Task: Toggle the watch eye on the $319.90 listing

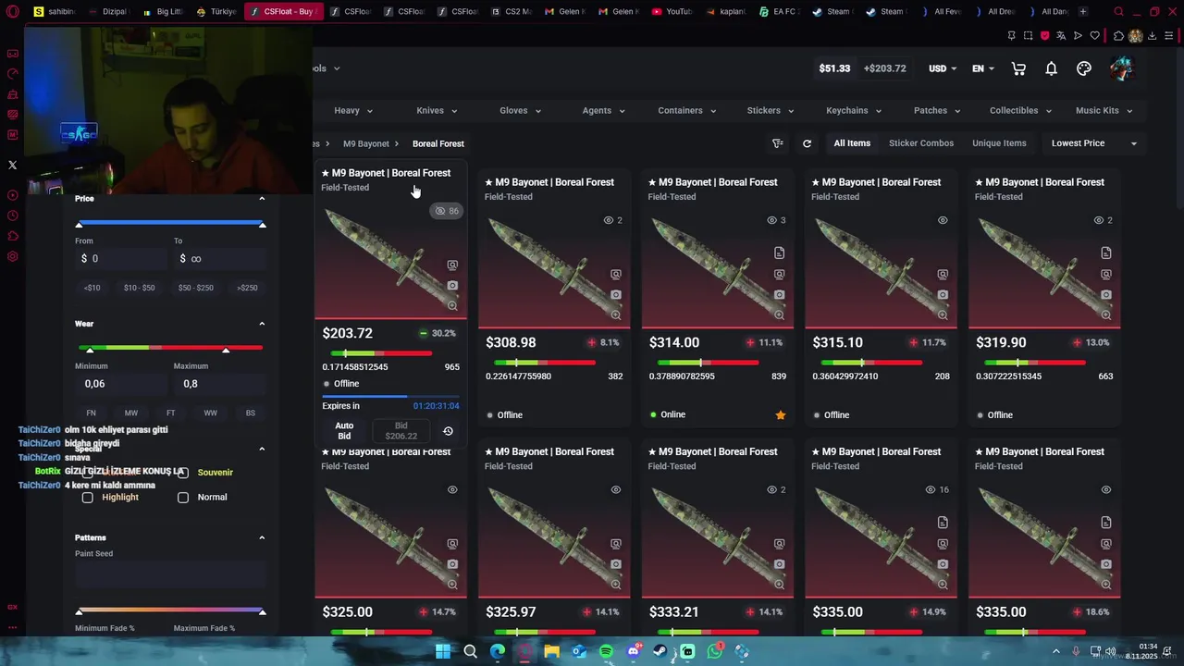Action: coord(1104,220)
